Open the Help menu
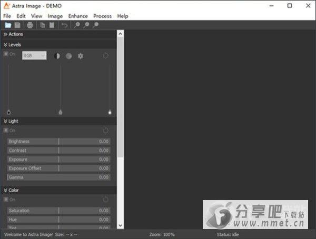The image size is (316, 239). pyautogui.click(x=123, y=16)
